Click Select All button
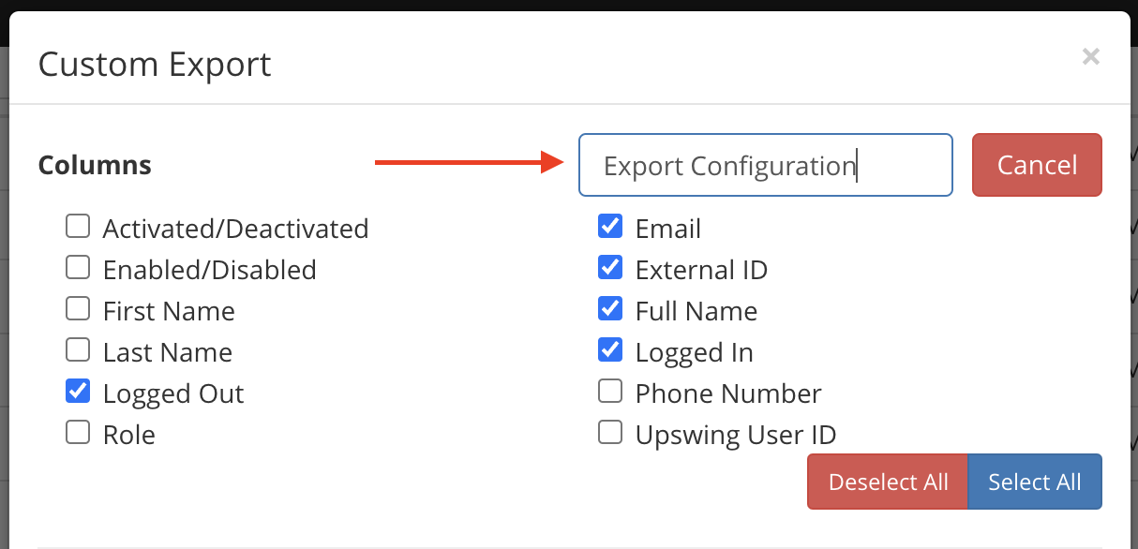This screenshot has height=549, width=1138. tap(1035, 482)
